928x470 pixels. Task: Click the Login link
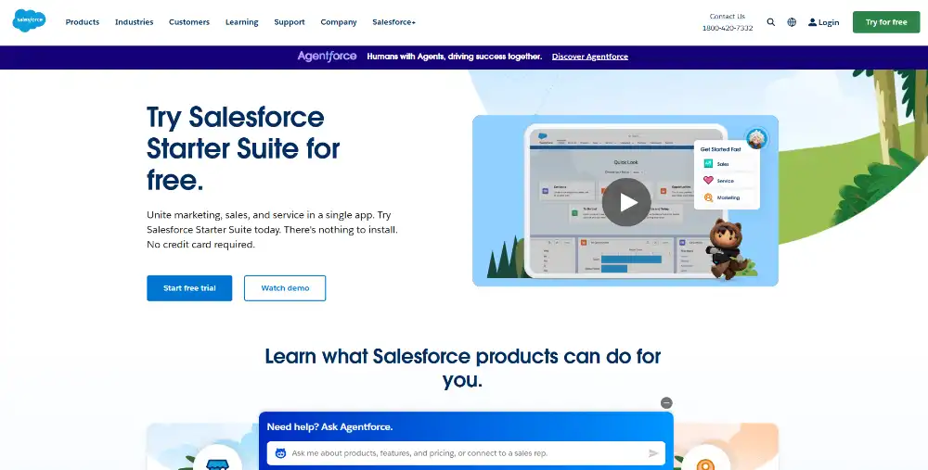pyautogui.click(x=823, y=22)
